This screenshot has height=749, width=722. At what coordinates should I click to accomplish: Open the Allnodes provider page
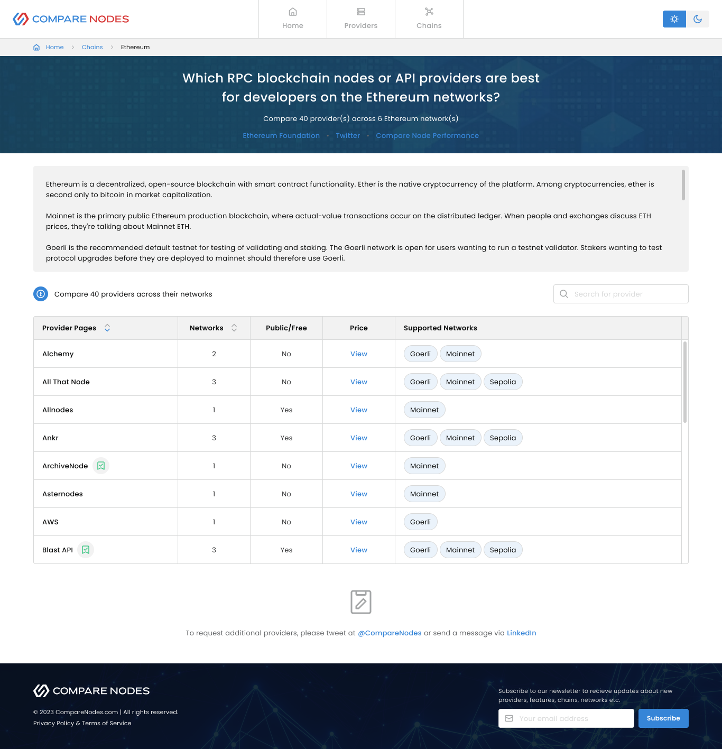pyautogui.click(x=58, y=410)
